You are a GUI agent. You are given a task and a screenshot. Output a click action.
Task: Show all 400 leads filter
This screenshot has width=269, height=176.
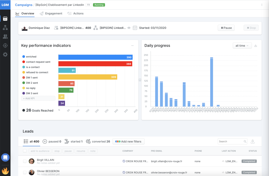pos(31,141)
